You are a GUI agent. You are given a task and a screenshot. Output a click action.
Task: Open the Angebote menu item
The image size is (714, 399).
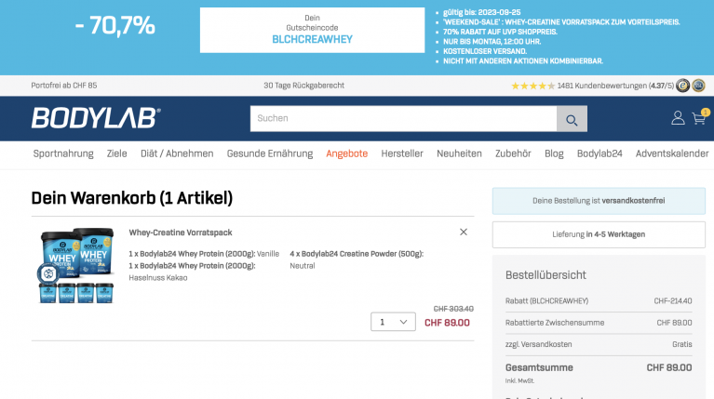click(x=346, y=153)
